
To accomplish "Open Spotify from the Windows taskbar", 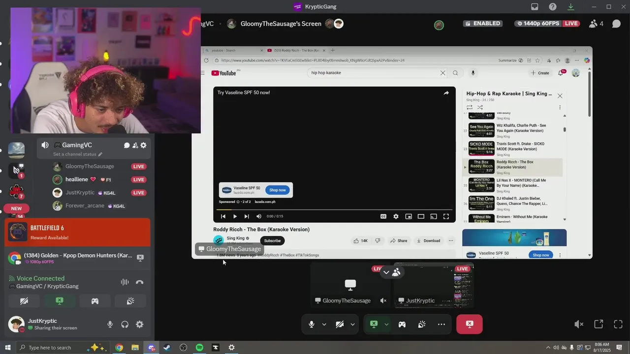I will pyautogui.click(x=199, y=348).
